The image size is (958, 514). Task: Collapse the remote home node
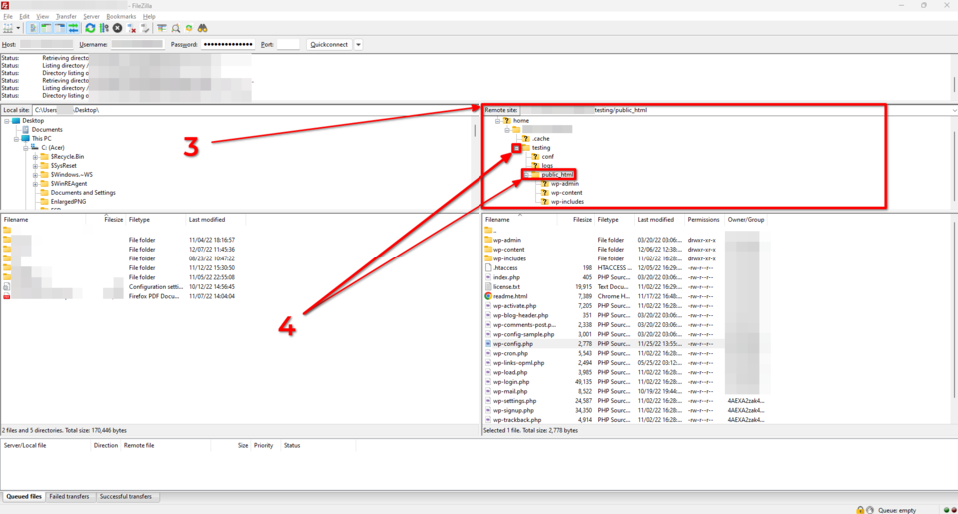tap(497, 121)
